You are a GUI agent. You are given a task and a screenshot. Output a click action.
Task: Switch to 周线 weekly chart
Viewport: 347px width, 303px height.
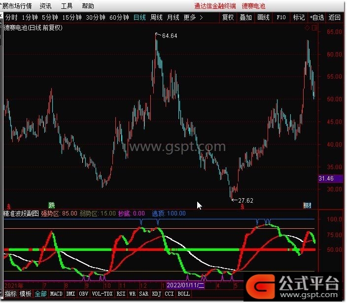click(156, 17)
